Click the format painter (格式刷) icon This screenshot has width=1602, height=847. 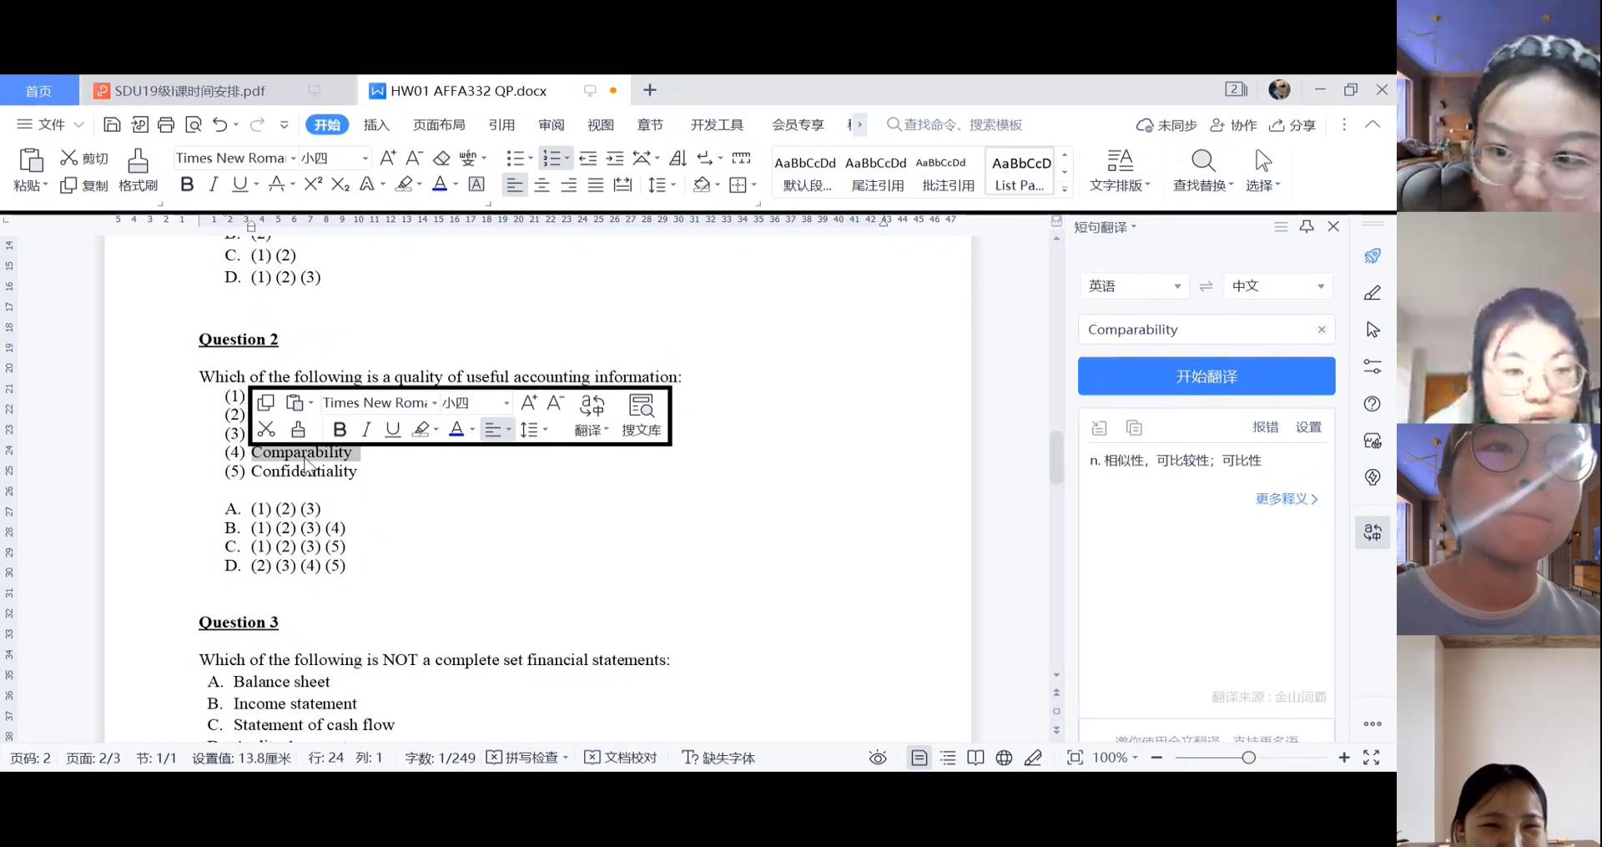pyautogui.click(x=138, y=169)
